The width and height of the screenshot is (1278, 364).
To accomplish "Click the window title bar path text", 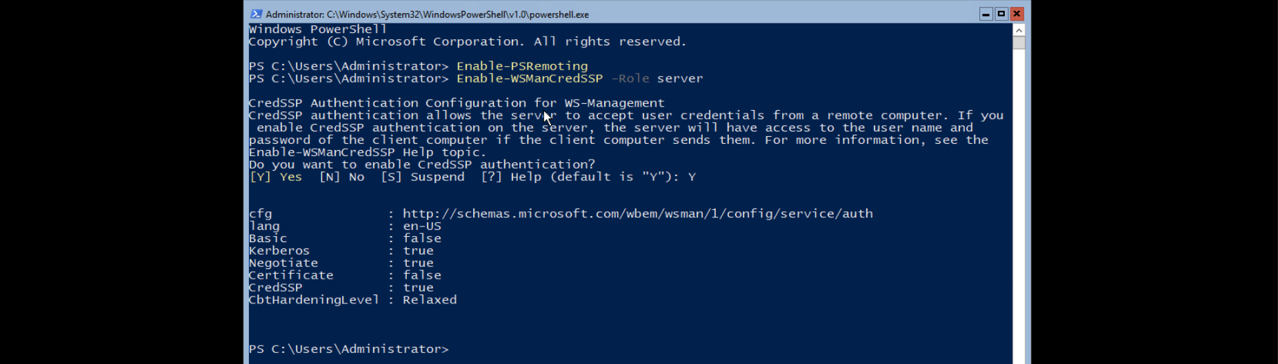I will point(427,14).
